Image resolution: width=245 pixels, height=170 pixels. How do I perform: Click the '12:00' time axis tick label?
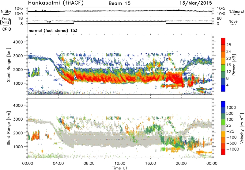coord(120,164)
